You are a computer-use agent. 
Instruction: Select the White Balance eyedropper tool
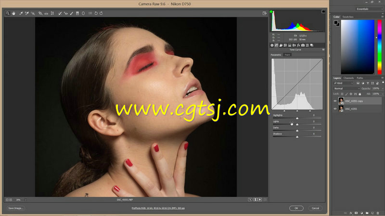pyautogui.click(x=21, y=13)
